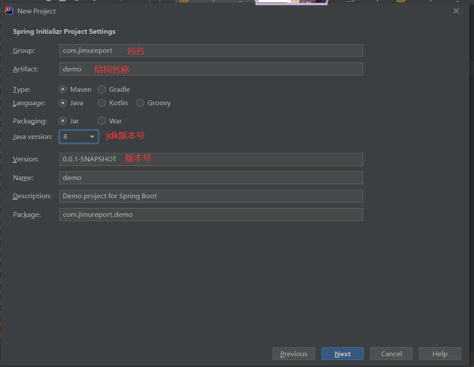
Task: Click the IntelliJ IDEA logo icon
Action: pyautogui.click(x=9, y=11)
